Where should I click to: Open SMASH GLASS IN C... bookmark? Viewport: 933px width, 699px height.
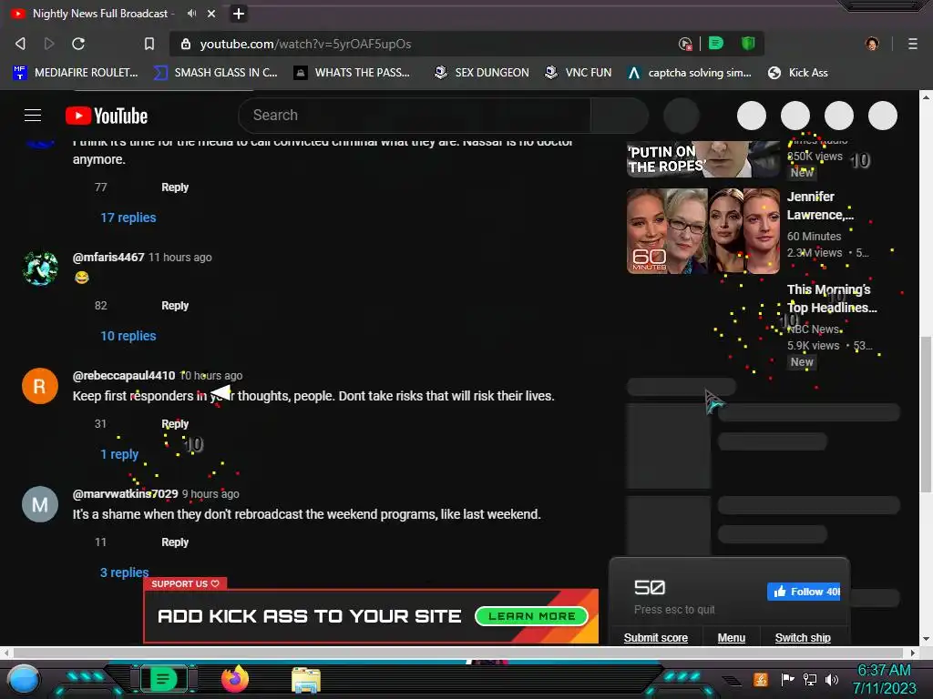tap(215, 73)
